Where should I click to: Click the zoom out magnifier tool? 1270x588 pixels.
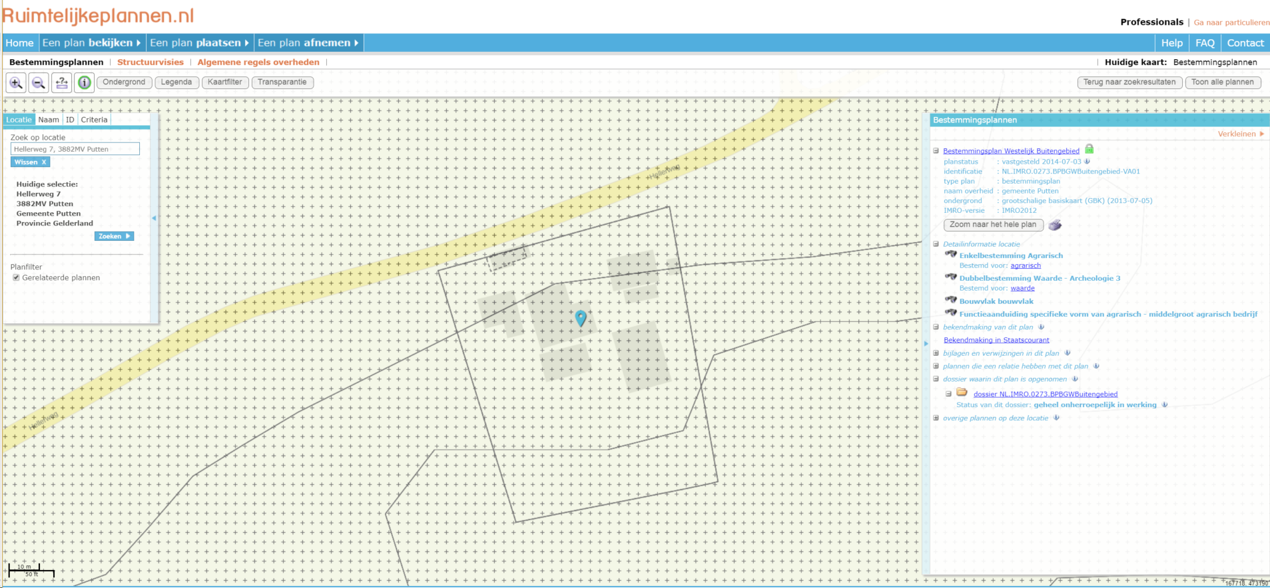coord(39,82)
